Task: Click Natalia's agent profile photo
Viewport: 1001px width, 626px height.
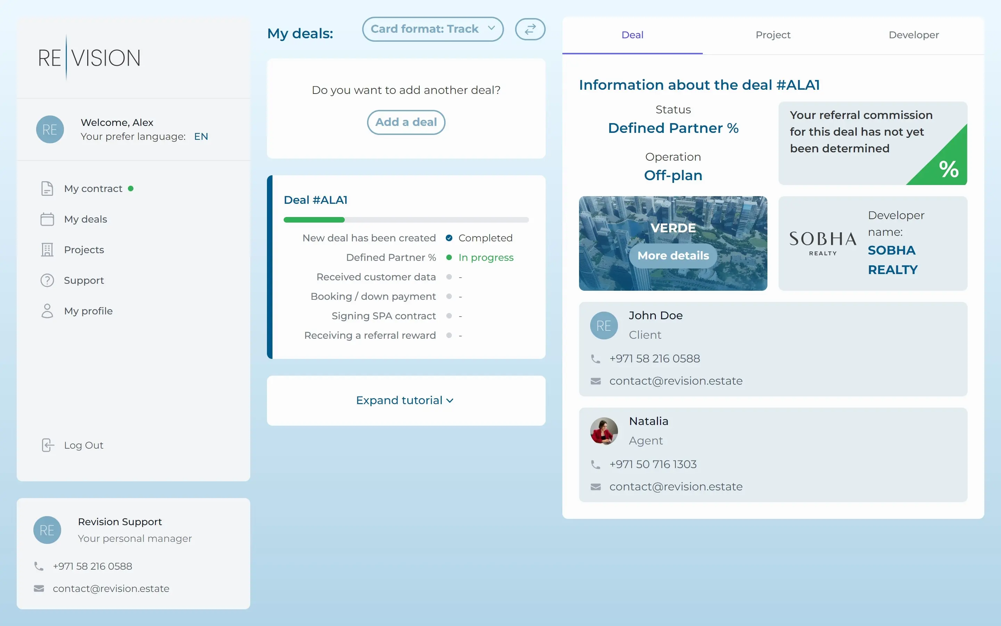Action: click(603, 431)
